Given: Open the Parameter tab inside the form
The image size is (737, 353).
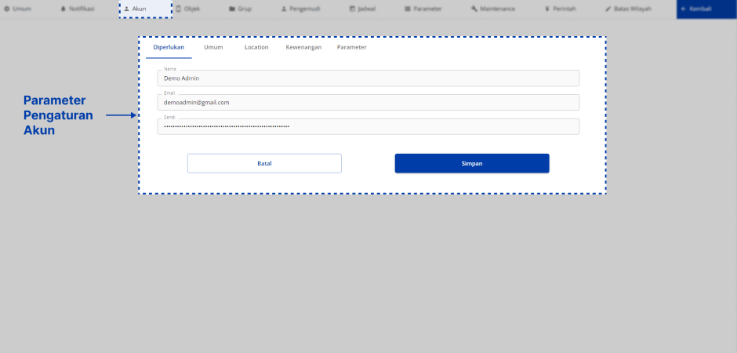Looking at the screenshot, I should click(351, 47).
